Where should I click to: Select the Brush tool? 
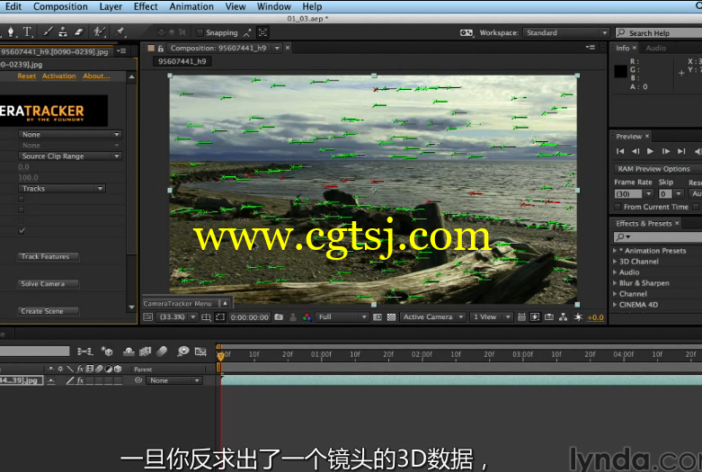[x=48, y=31]
